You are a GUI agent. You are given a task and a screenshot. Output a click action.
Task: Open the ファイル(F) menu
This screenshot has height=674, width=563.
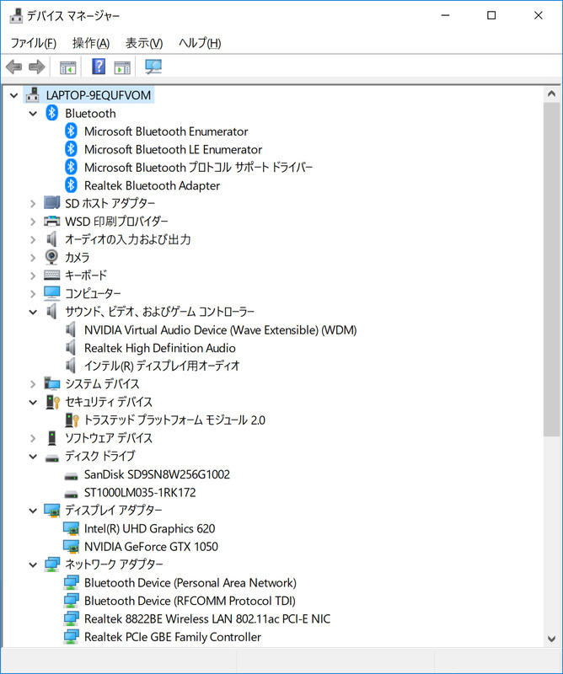click(33, 43)
